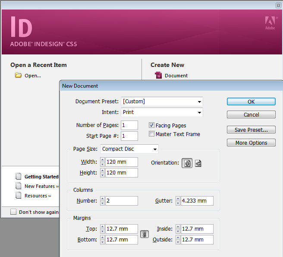Click the Gutter 4.233 mm field
This screenshot has width=283, height=257.
(197, 201)
